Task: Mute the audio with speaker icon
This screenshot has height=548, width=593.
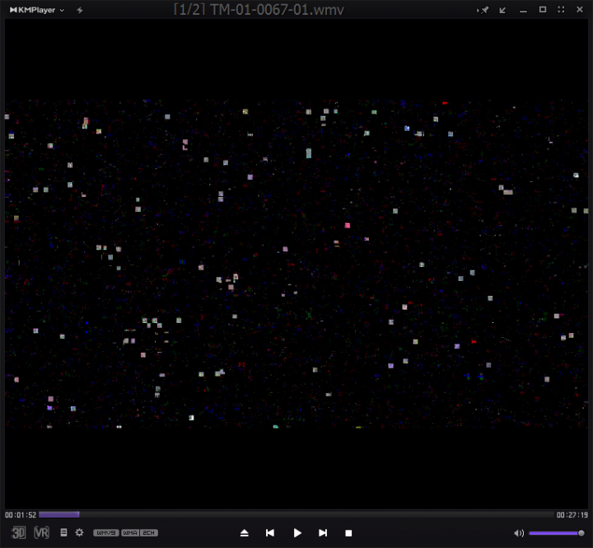Action: (519, 533)
